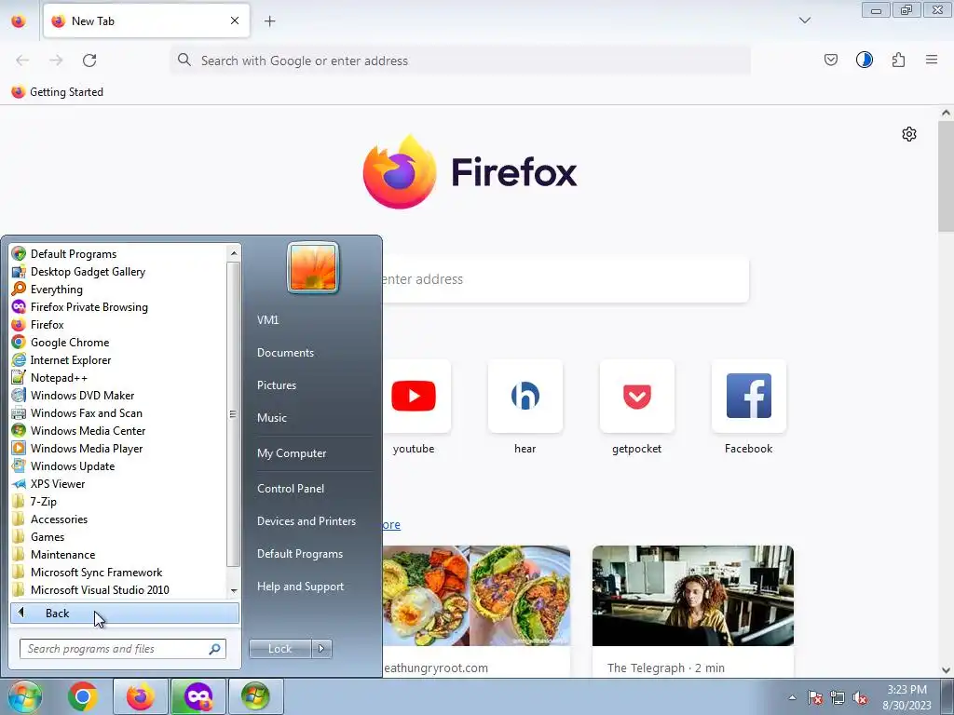Image resolution: width=954 pixels, height=715 pixels.
Task: Open Firefox hamburger application menu
Action: click(932, 60)
